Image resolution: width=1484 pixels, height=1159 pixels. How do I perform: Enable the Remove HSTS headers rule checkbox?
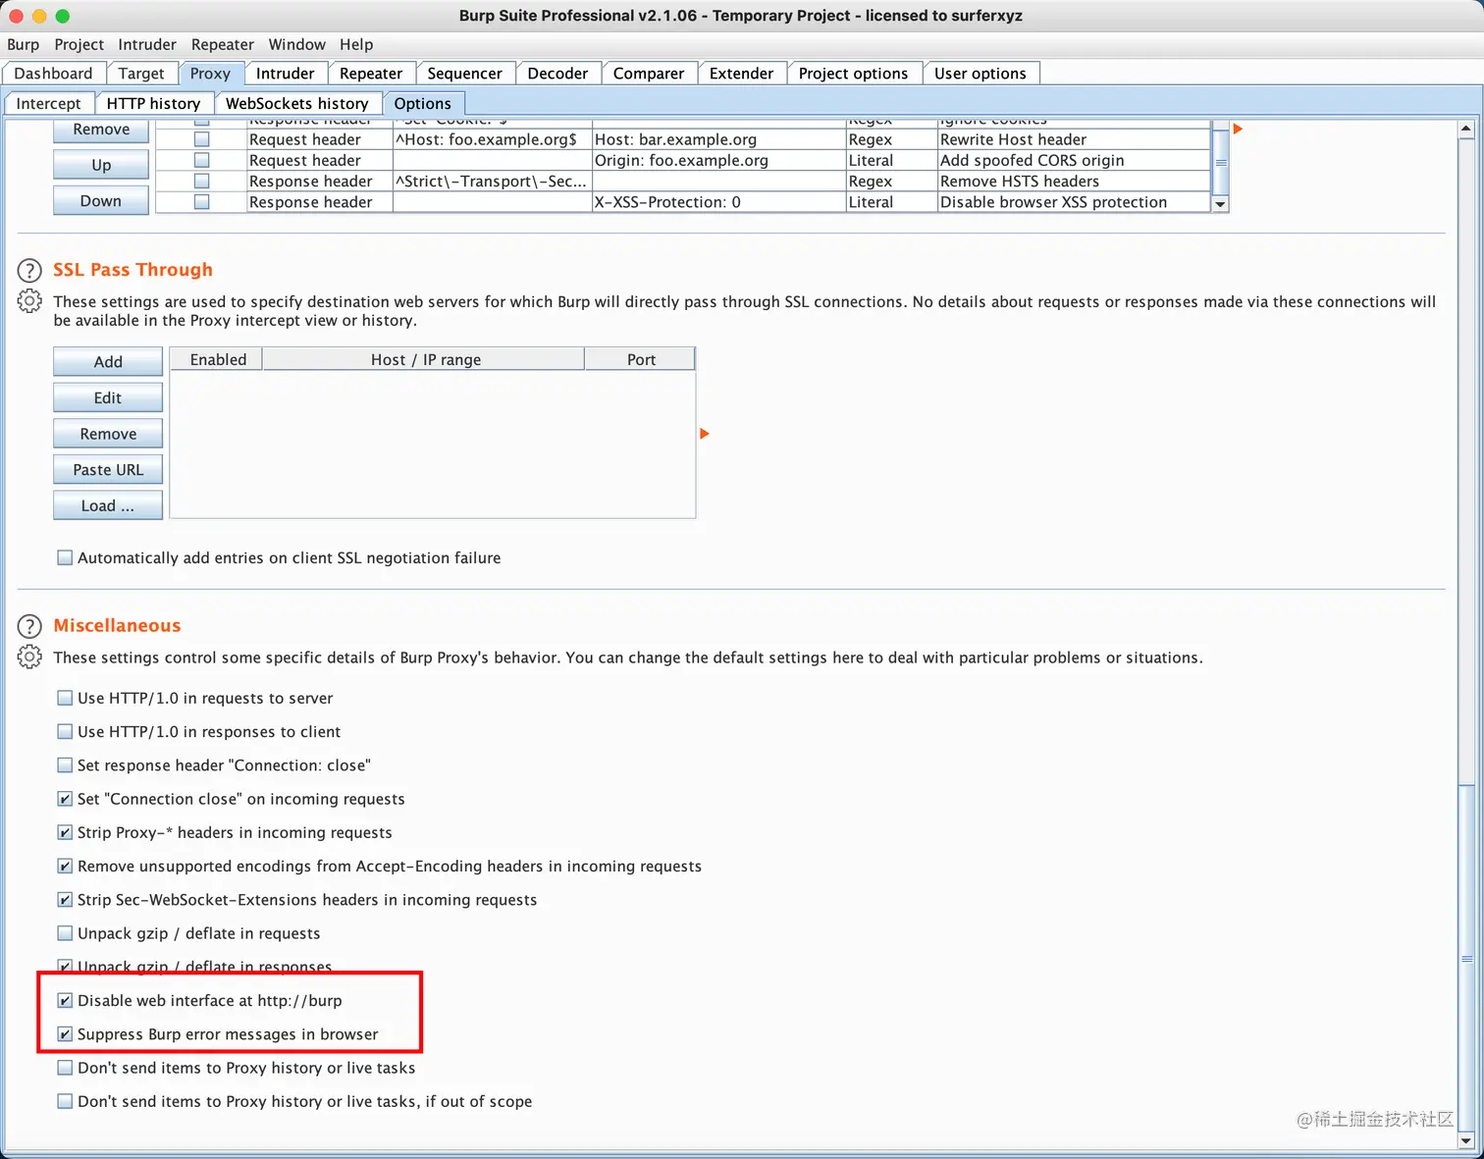[x=201, y=181]
